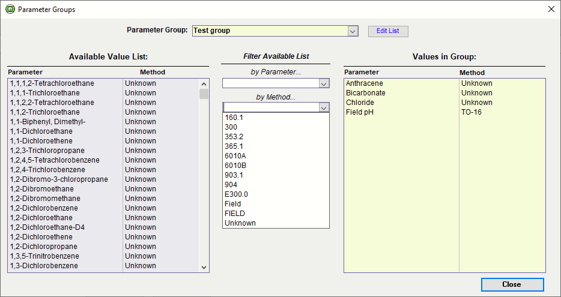The height and width of the screenshot is (297, 561).
Task: Click the Available list scrollbar thumb
Action: [x=204, y=94]
